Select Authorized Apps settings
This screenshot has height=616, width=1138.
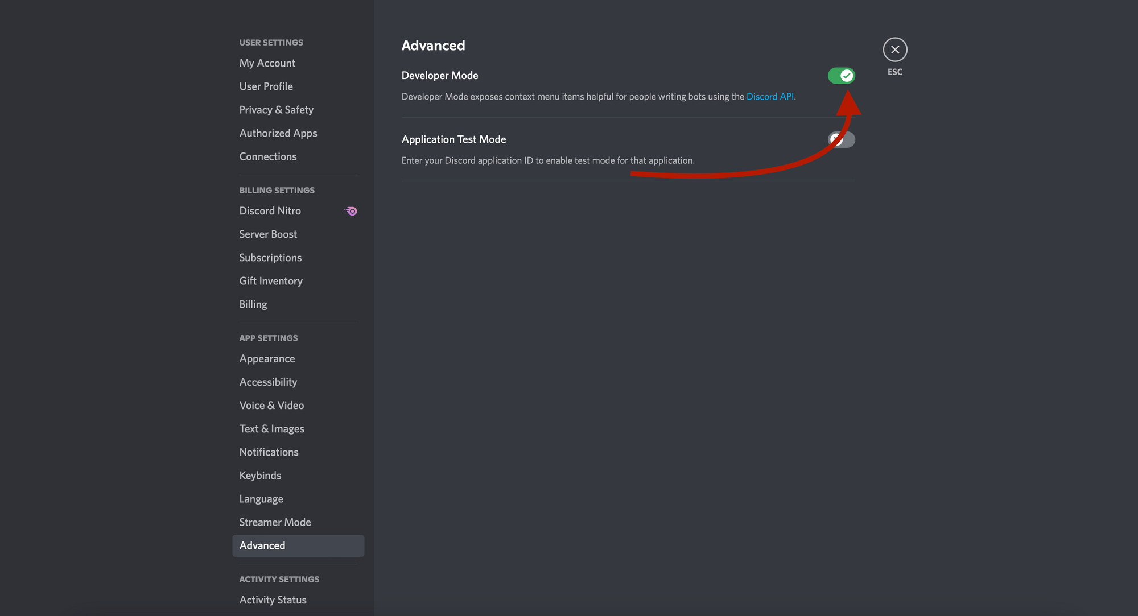(x=278, y=132)
